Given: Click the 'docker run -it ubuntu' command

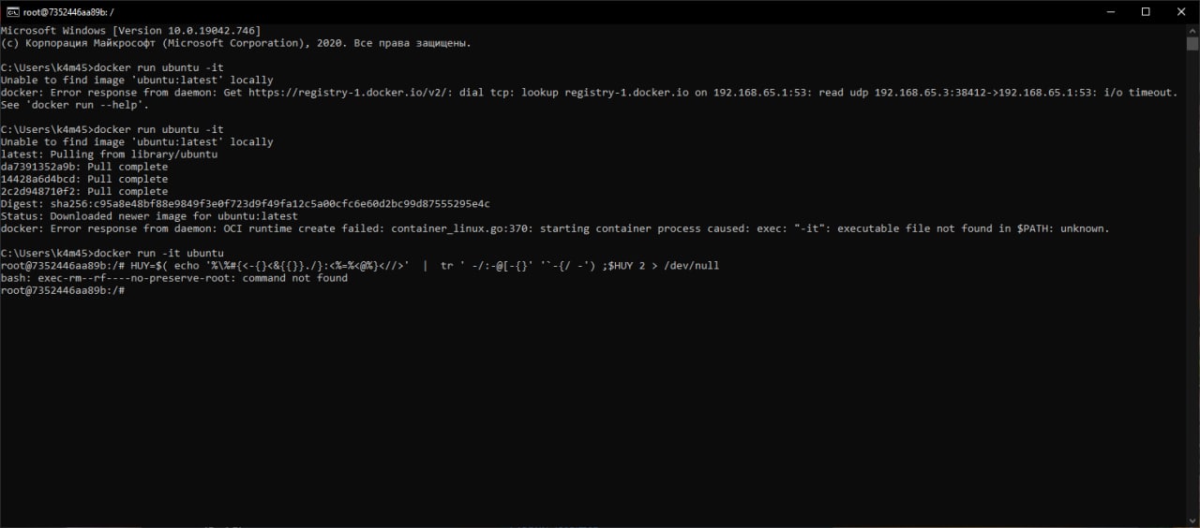Looking at the screenshot, I should coord(159,253).
